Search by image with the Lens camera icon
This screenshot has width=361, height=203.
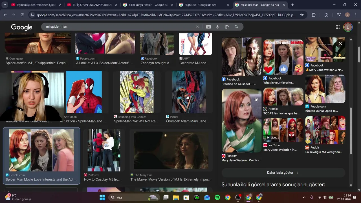[x=227, y=27]
